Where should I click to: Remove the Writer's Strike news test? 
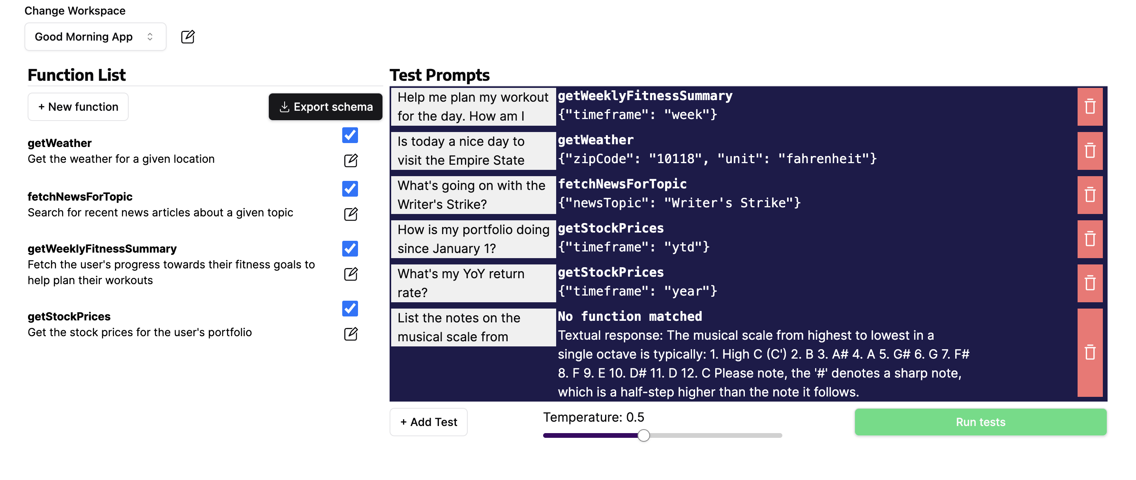click(x=1090, y=195)
